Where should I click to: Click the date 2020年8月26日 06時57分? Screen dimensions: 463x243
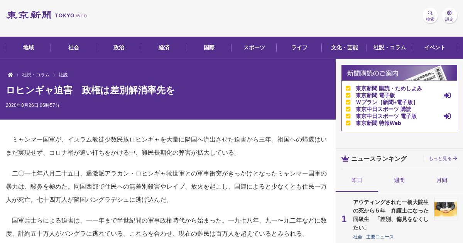coord(33,105)
